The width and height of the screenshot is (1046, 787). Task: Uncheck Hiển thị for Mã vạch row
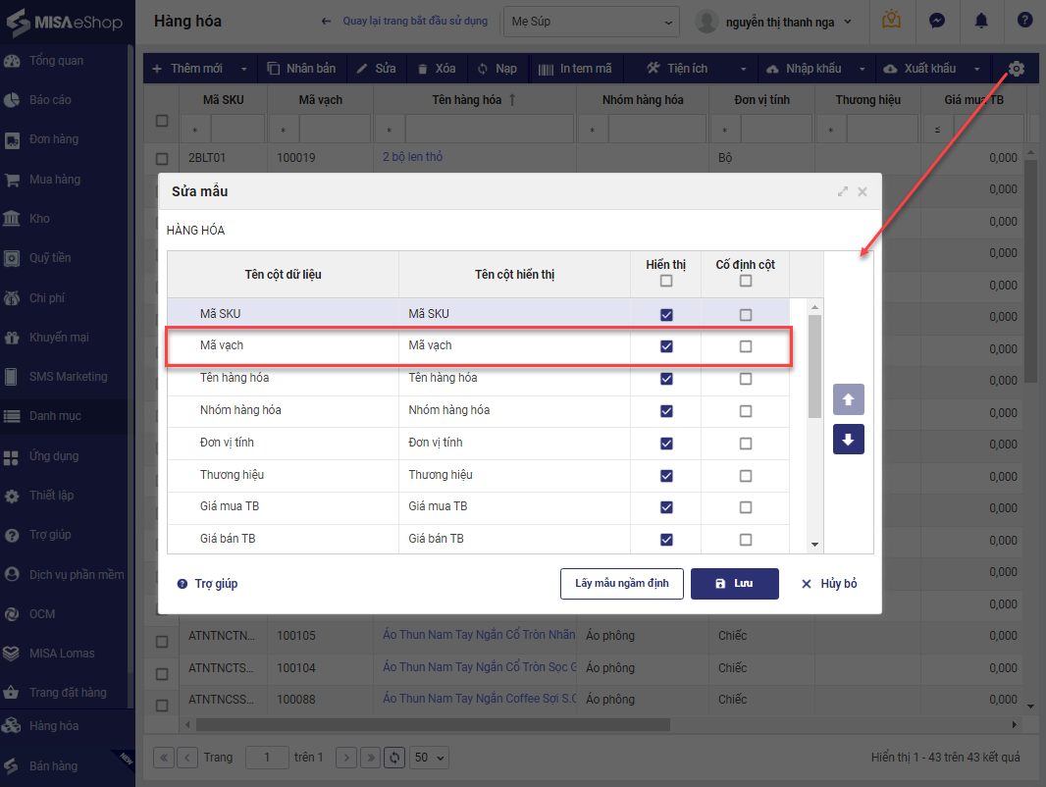click(x=667, y=346)
